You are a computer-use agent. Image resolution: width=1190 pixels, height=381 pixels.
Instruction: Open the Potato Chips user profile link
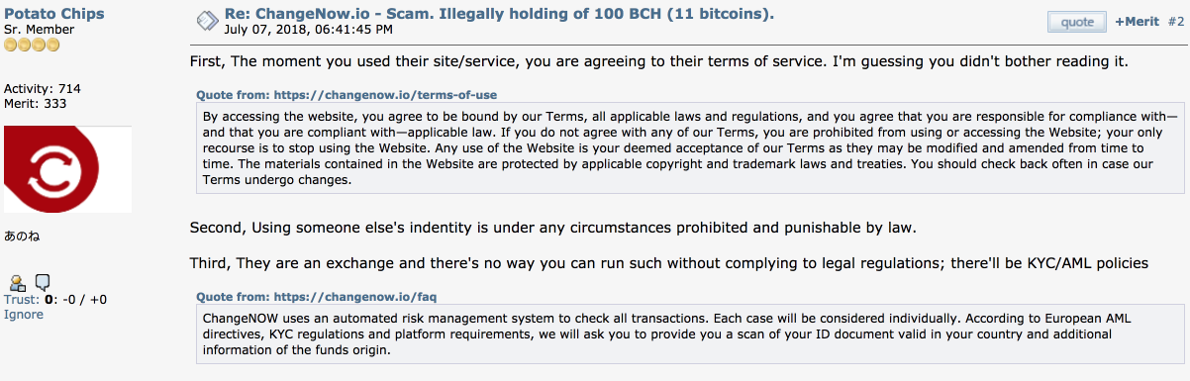point(53,14)
